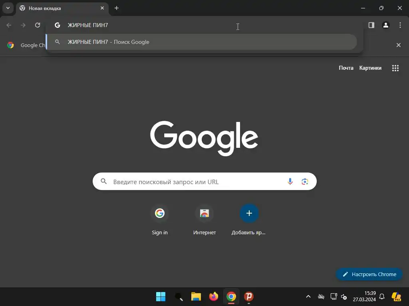Choose the ЖИРНЫЕ ПИН7 - Поиск Google suggestion
This screenshot has height=306, width=409.
pos(201,42)
